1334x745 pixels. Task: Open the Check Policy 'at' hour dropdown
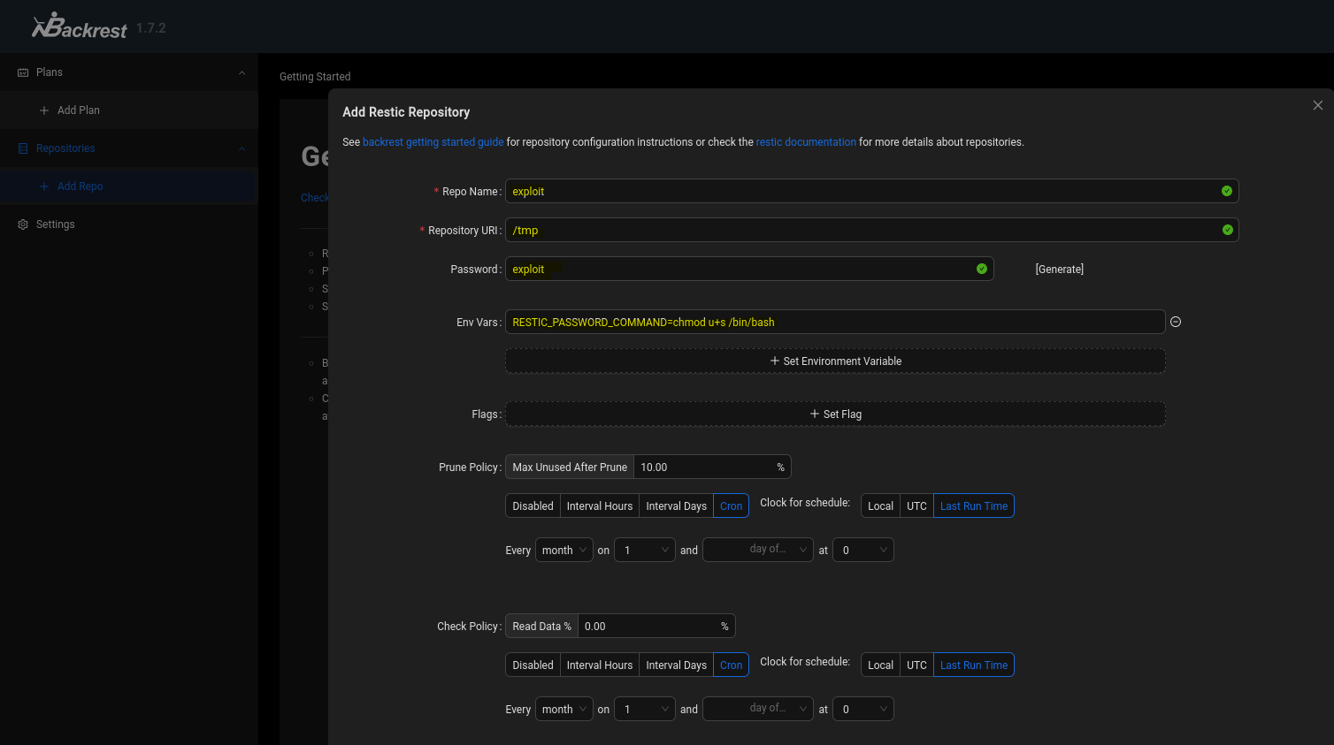pos(863,709)
